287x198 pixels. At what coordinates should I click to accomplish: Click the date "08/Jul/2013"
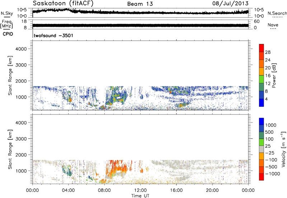(x=230, y=4)
